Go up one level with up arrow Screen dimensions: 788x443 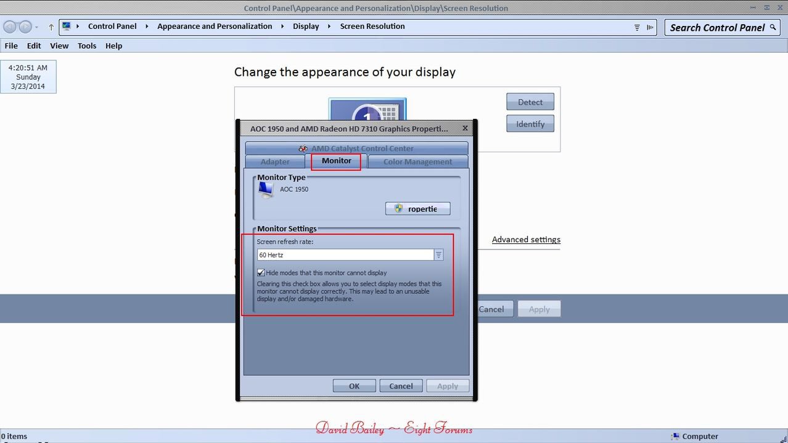click(x=51, y=27)
